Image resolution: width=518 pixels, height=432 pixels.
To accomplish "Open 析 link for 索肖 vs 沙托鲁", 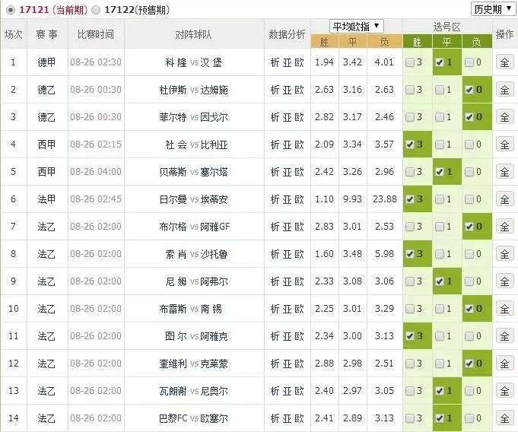I will coord(275,254).
